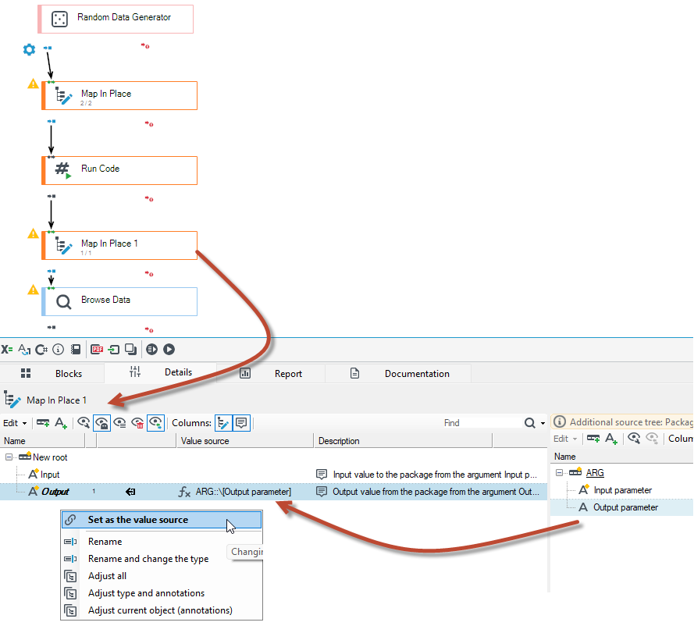This screenshot has height=633, width=694.
Task: Click the C# code icon in the toolbar
Action: (x=41, y=350)
